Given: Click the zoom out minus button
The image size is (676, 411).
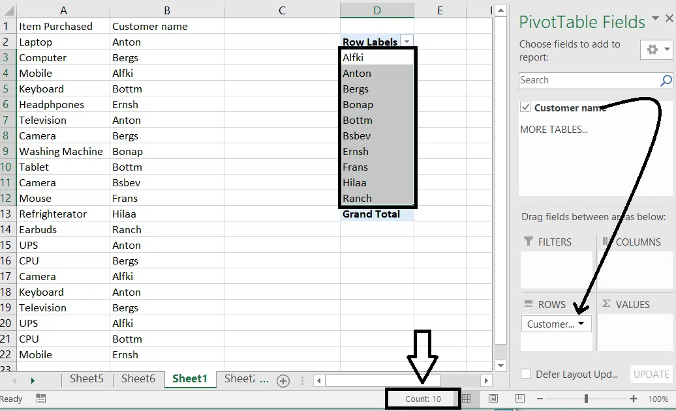Looking at the screenshot, I should tap(540, 399).
